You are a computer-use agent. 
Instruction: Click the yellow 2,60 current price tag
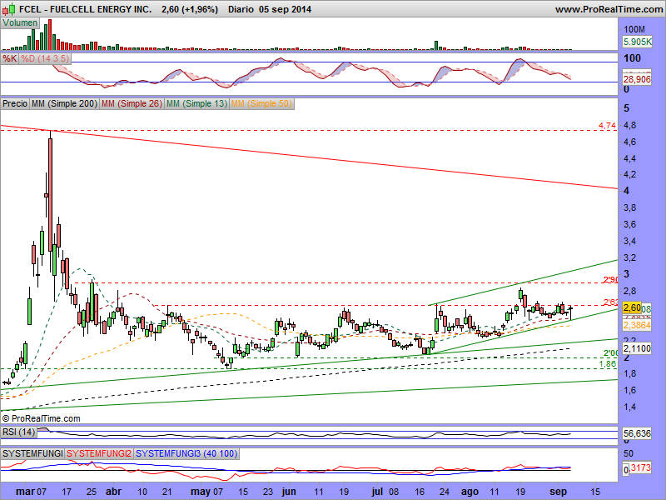click(632, 307)
